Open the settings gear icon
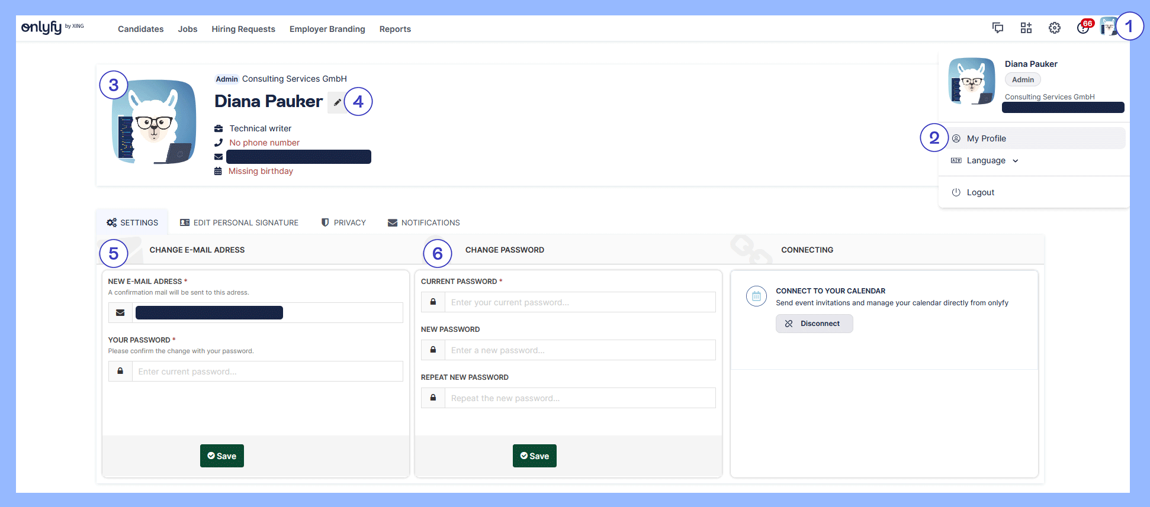Viewport: 1150px width, 507px height. pos(1055,28)
